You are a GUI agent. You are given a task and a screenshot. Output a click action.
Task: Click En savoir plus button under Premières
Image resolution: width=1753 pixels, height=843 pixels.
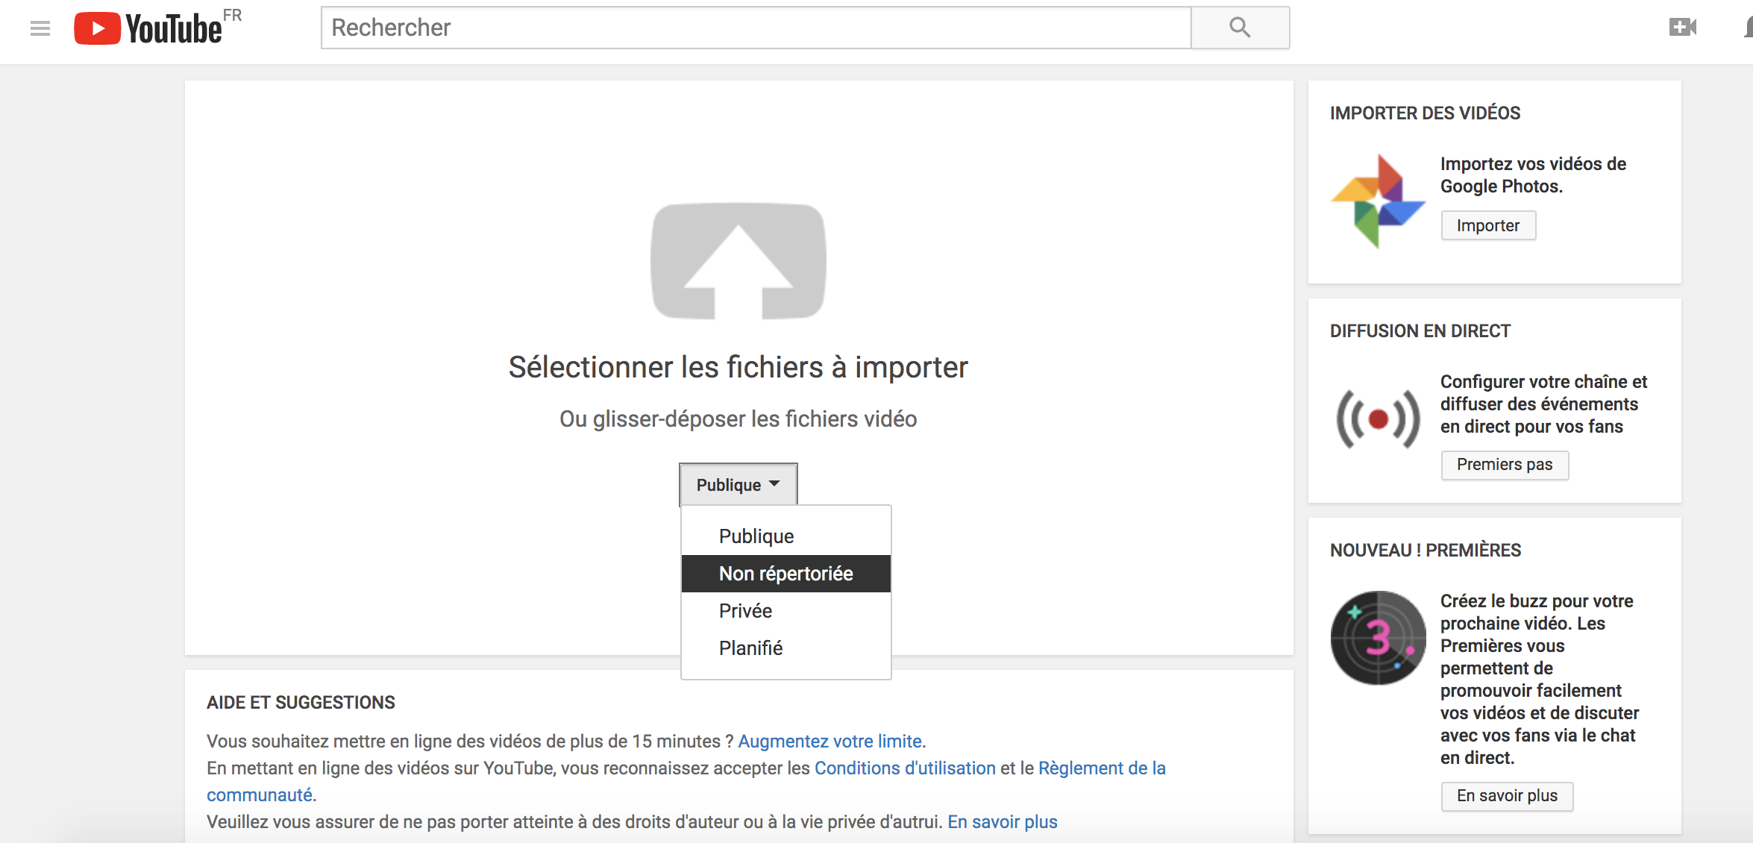coord(1507,796)
